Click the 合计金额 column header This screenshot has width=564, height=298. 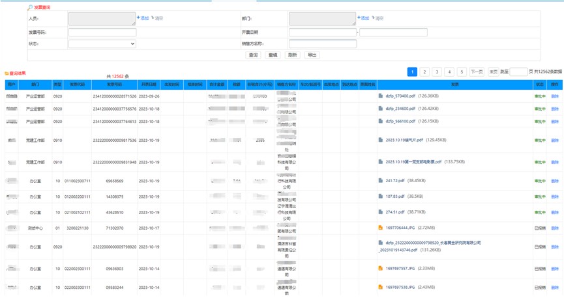217,85
